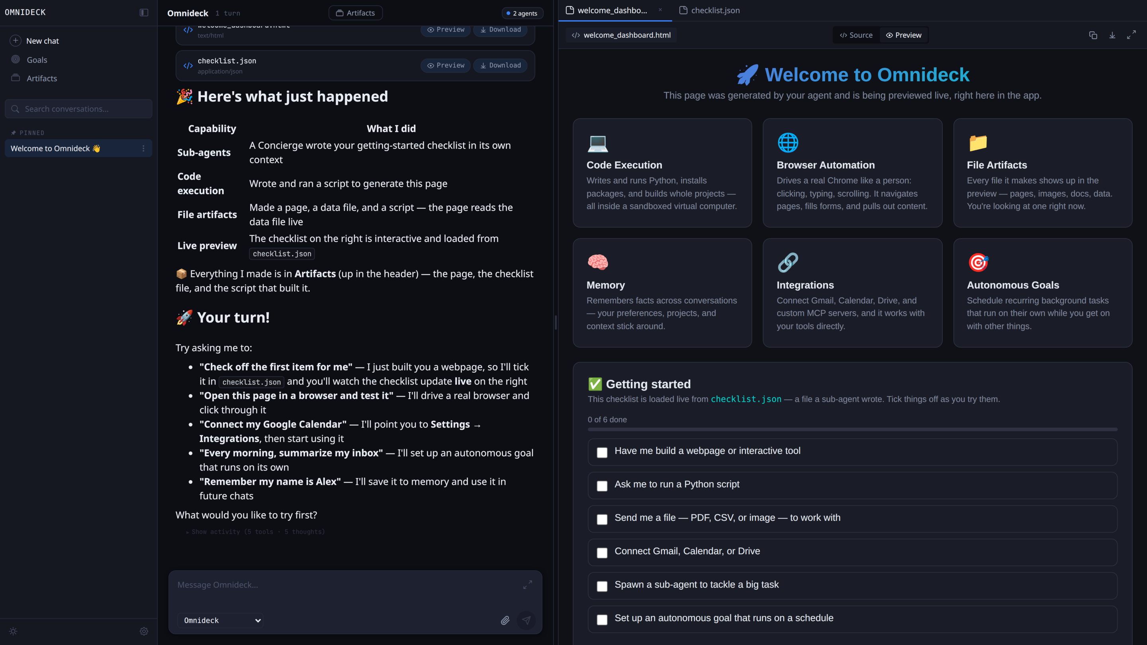Viewport: 1147px width, 645px height.
Task: Click the laptop icon on Code Execution card
Action: pos(597,143)
